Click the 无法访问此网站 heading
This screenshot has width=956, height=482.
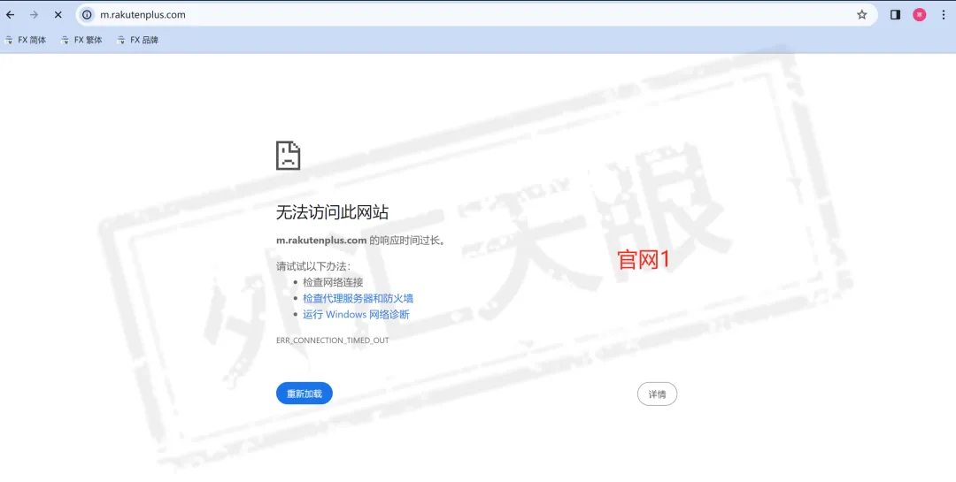(332, 212)
